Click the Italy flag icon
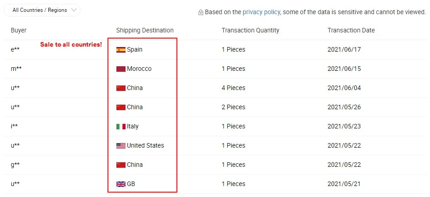The height and width of the screenshot is (197, 430). [121, 127]
